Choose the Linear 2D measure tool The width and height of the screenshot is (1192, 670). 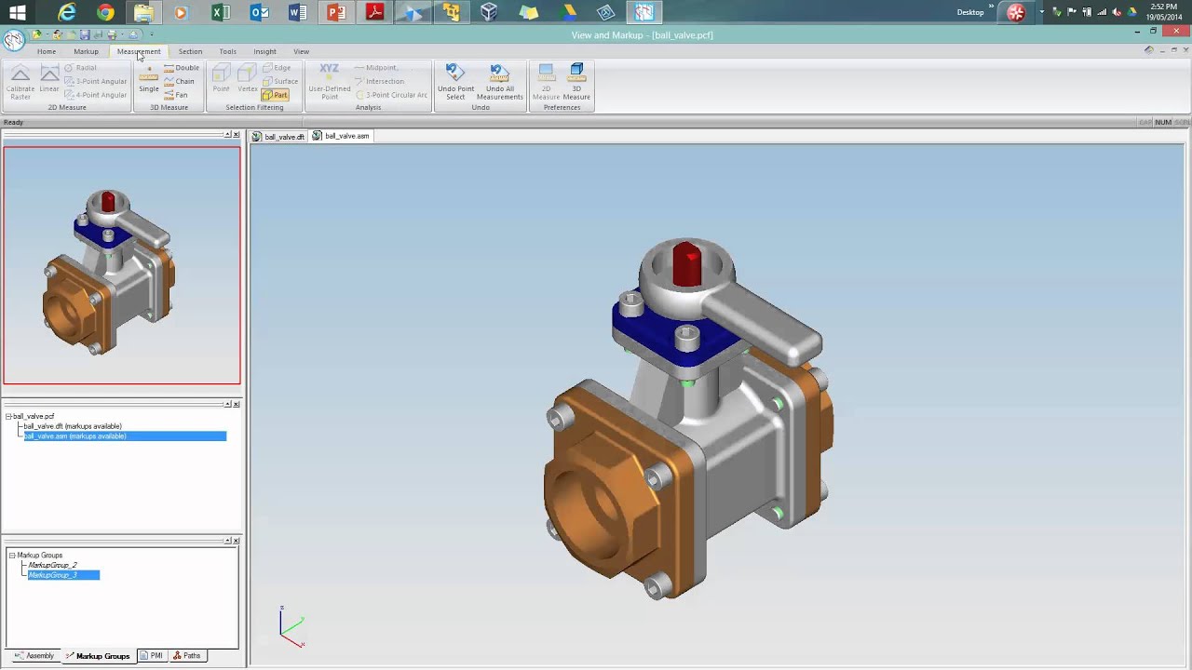(49, 81)
